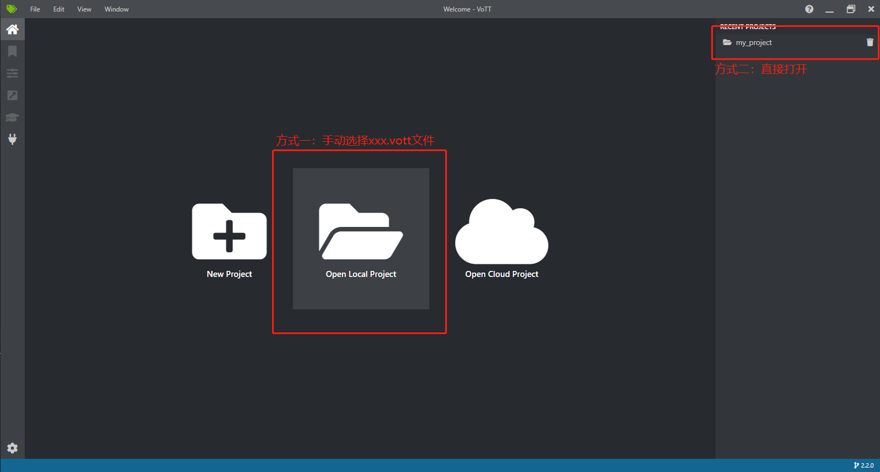Open the File menu

pos(35,9)
